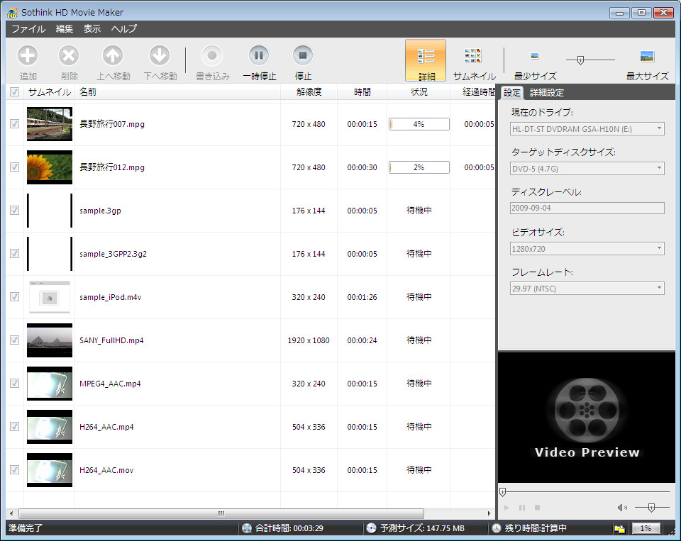Click the preview pause button
Screen dimensions: 681x541
click(522, 508)
